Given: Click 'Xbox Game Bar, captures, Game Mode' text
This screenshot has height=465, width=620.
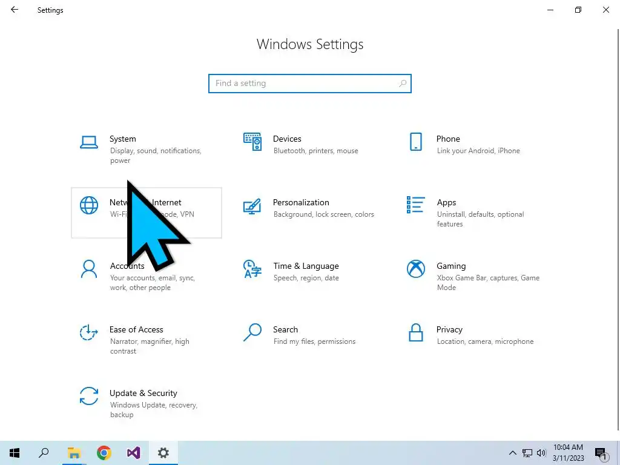Looking at the screenshot, I should coord(488,283).
